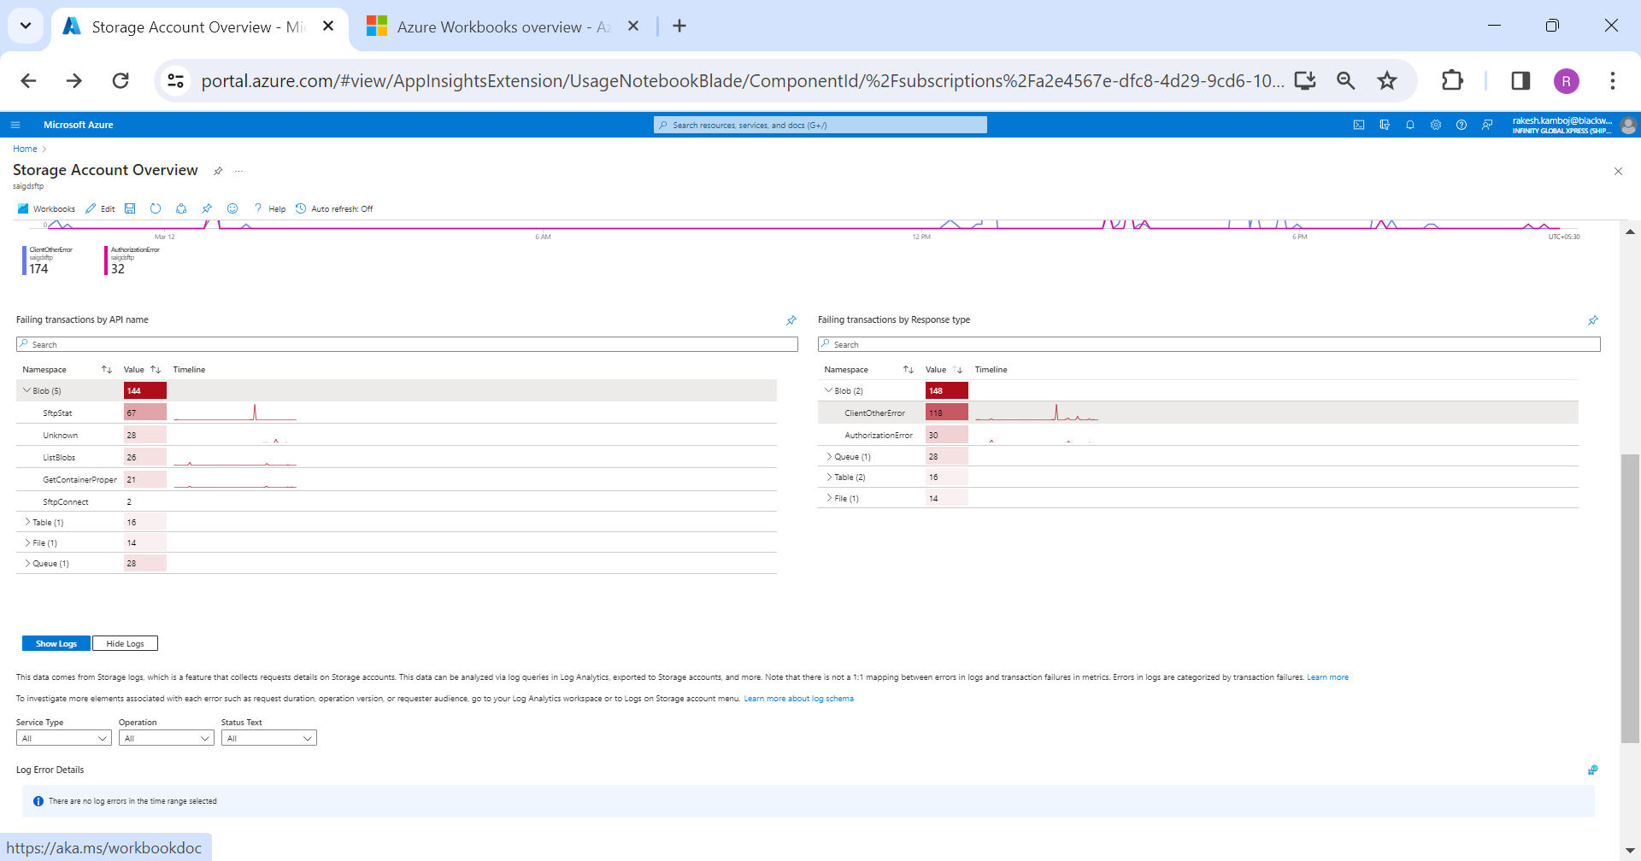The width and height of the screenshot is (1641, 861).
Task: Open Azure notifications bell
Action: (1410, 125)
